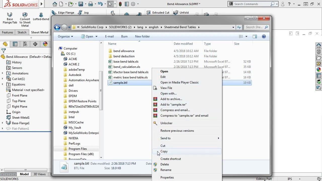Go back with the Explorer back arrow
The image size is (322, 181).
57,27
